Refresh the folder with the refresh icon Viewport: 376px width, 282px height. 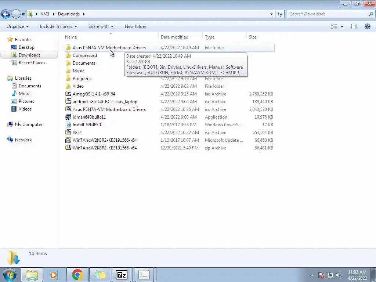pyautogui.click(x=279, y=14)
